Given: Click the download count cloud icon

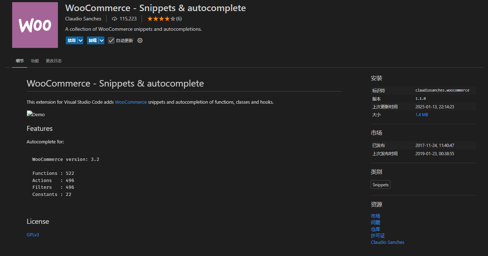Looking at the screenshot, I should 114,19.
